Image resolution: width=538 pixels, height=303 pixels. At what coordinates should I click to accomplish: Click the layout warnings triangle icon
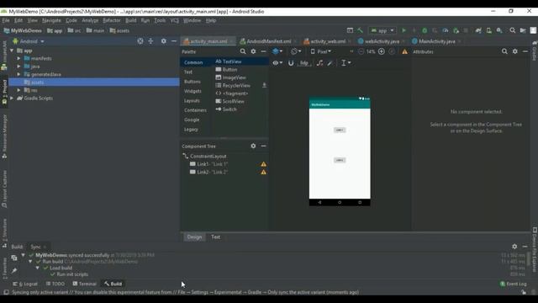tap(405, 51)
